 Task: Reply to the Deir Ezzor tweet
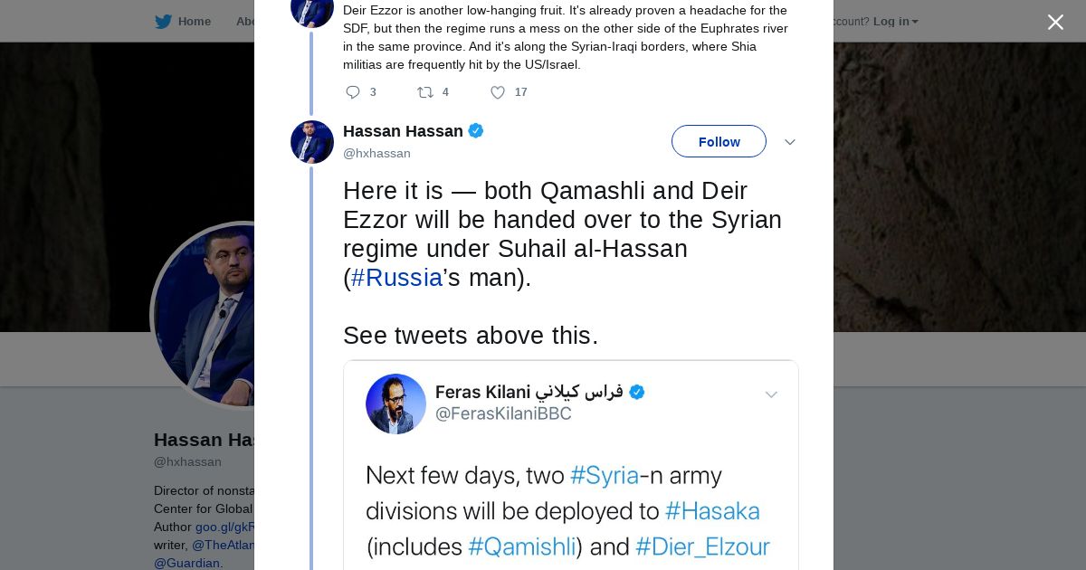click(353, 92)
